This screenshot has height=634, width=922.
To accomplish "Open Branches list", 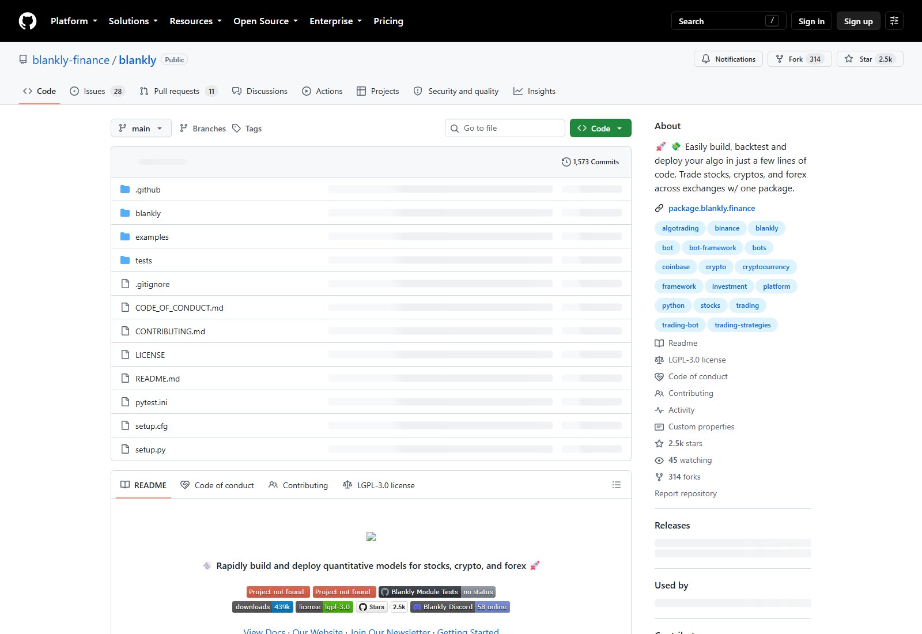I will (x=203, y=129).
